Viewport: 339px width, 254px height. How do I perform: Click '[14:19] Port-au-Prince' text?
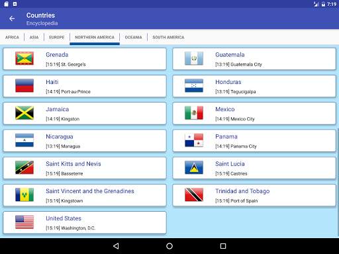[x=68, y=91]
